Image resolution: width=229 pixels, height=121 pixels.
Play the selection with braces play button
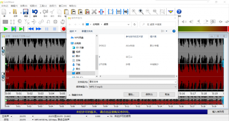click(13, 29)
